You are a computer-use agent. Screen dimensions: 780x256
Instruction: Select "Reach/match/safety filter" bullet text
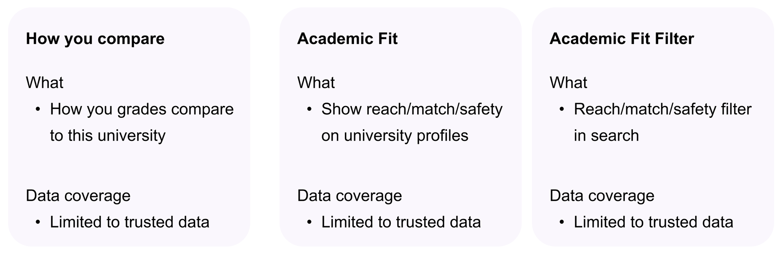(663, 110)
